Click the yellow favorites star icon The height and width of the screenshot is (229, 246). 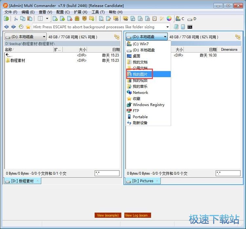click(28, 27)
